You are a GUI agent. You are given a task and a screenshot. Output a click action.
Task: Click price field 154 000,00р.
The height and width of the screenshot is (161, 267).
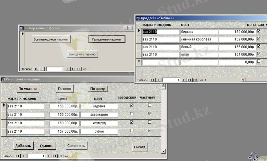[237, 55]
